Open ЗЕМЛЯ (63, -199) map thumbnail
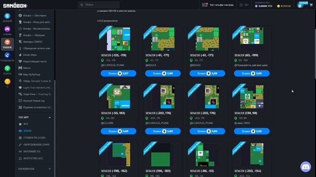The height and width of the screenshot is (177, 316). [x=252, y=39]
